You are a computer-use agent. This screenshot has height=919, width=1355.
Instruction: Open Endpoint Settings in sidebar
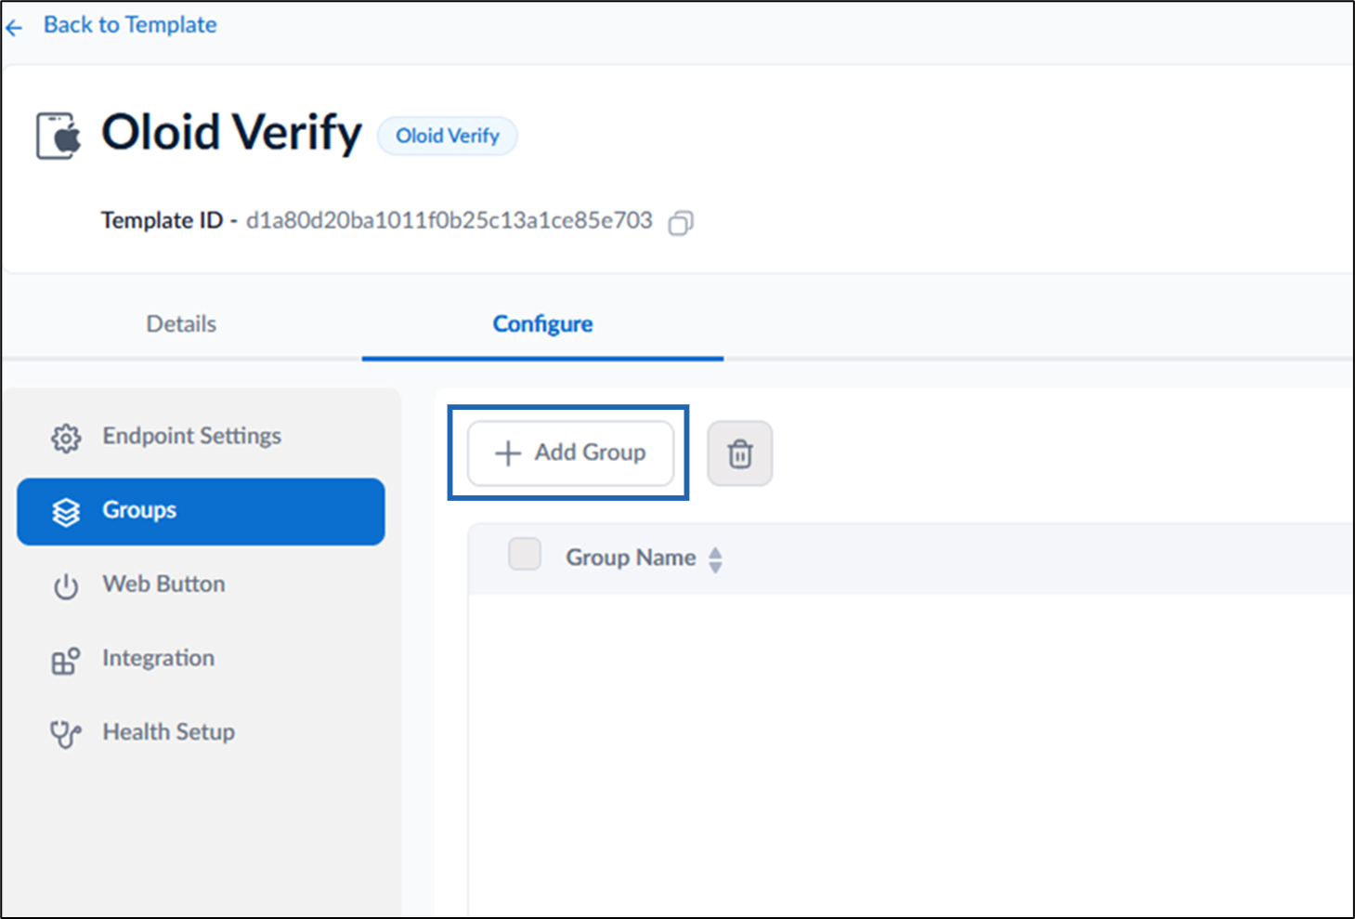[201, 437]
